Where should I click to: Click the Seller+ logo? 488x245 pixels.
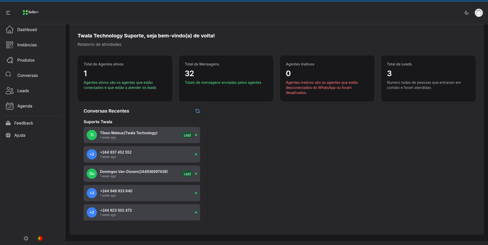[x=31, y=12]
